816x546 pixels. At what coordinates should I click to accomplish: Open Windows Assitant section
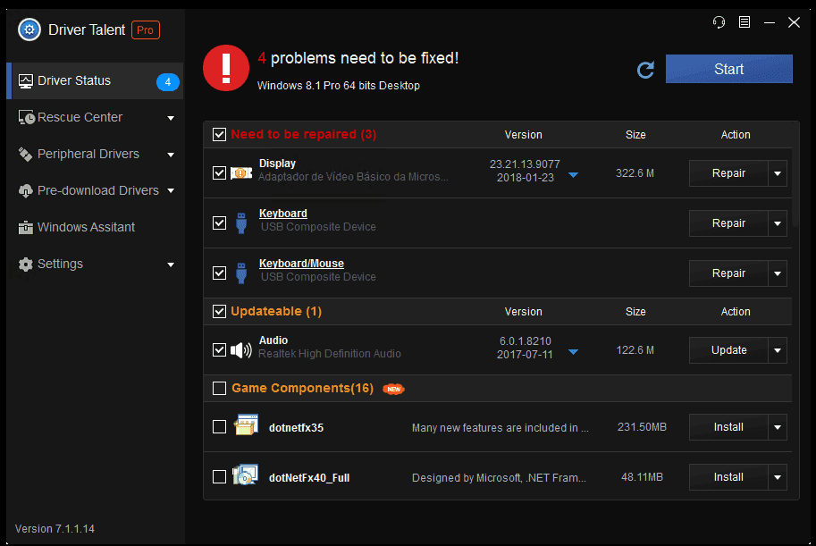[x=95, y=228]
